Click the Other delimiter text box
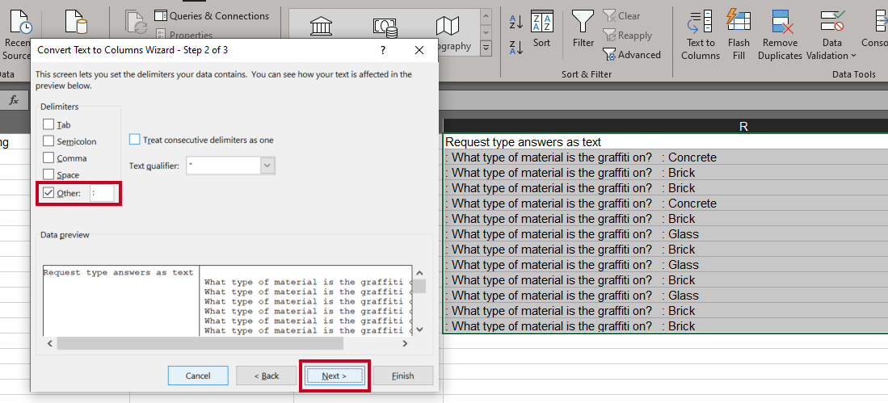 point(102,193)
